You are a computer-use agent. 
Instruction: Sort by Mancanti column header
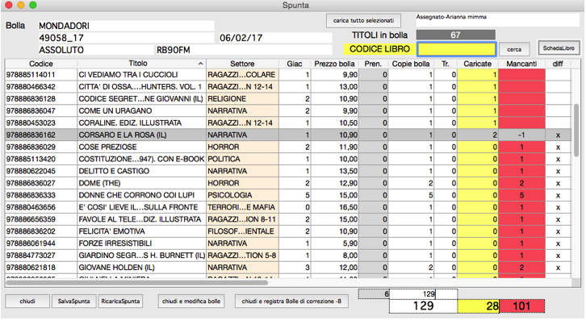(521, 64)
